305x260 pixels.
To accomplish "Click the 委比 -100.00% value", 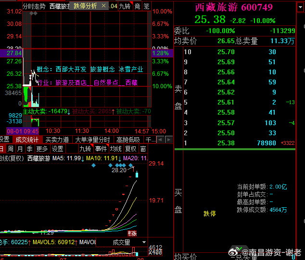I will 221,31.
